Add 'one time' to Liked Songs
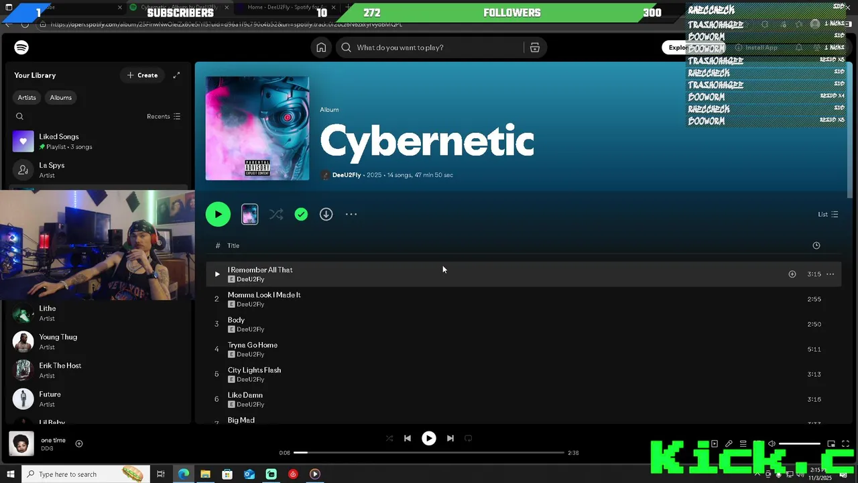 click(x=79, y=443)
